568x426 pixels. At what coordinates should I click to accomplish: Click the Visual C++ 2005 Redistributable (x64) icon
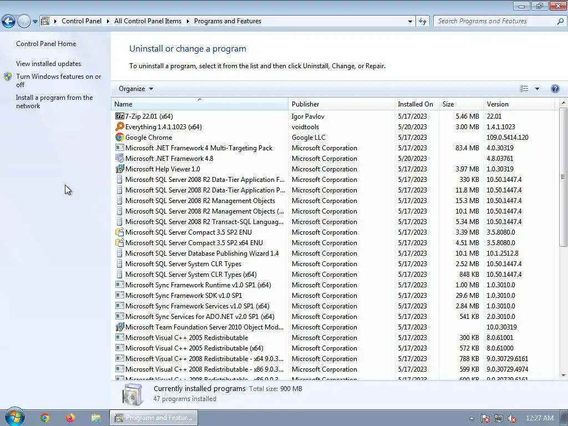tap(119, 348)
